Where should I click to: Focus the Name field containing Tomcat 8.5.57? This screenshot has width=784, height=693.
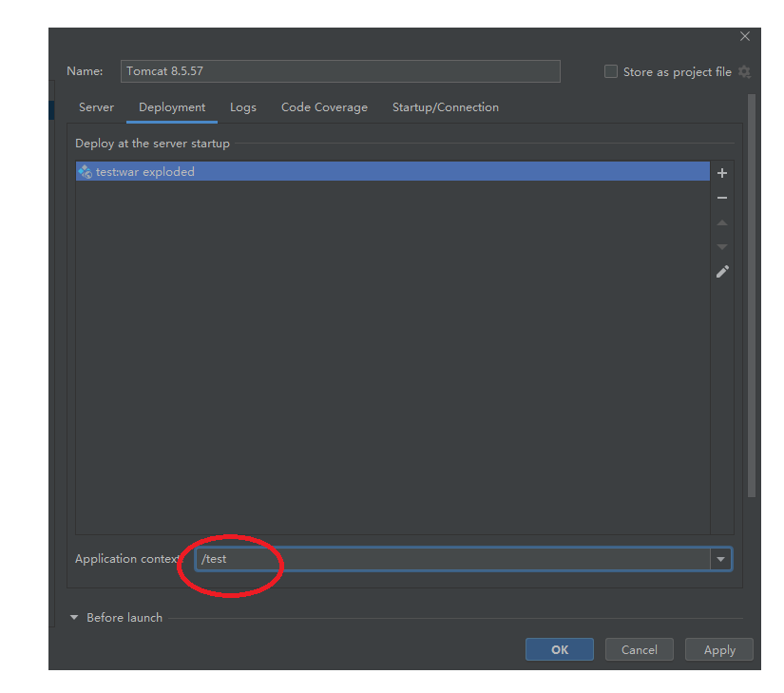(x=340, y=71)
